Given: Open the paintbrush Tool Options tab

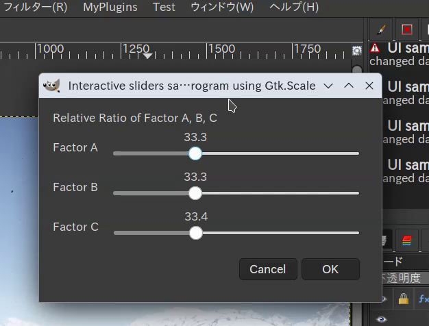Looking at the screenshot, I should point(382,29).
